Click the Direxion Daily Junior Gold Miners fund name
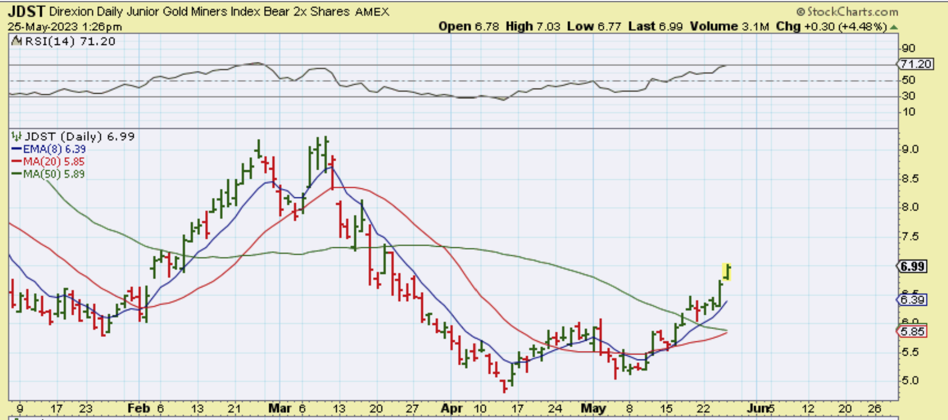Screen dimensions: 948x420 (200, 12)
